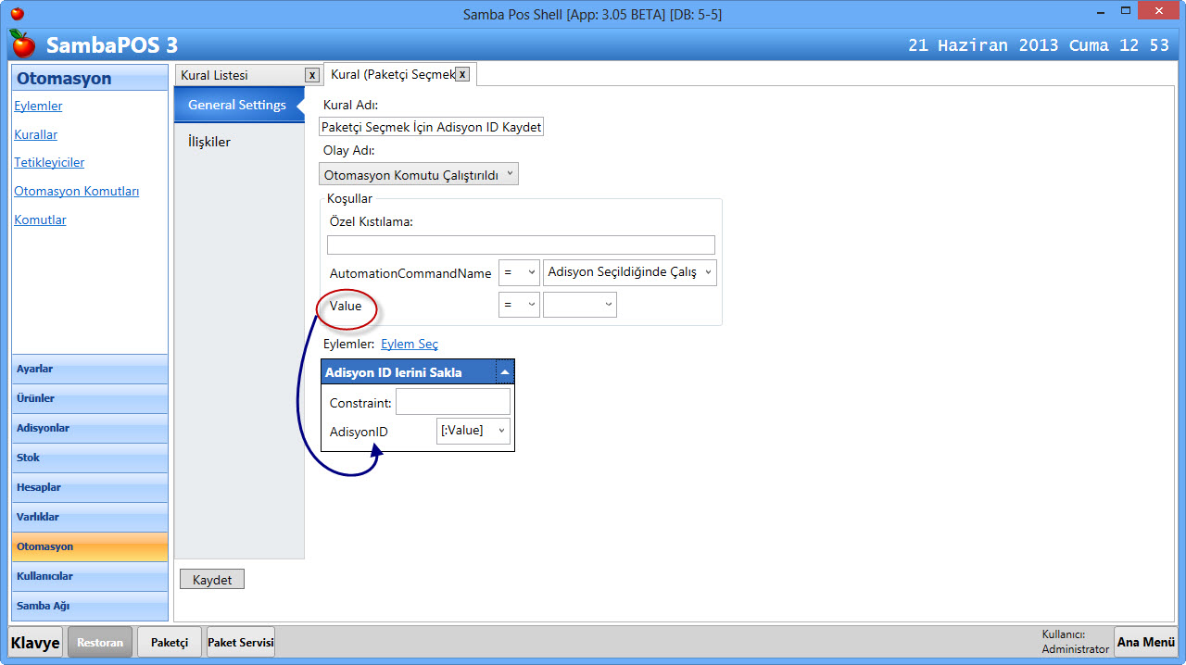Open the AutomationCommandName operator dropdown
The width and height of the screenshot is (1186, 665).
tap(519, 272)
